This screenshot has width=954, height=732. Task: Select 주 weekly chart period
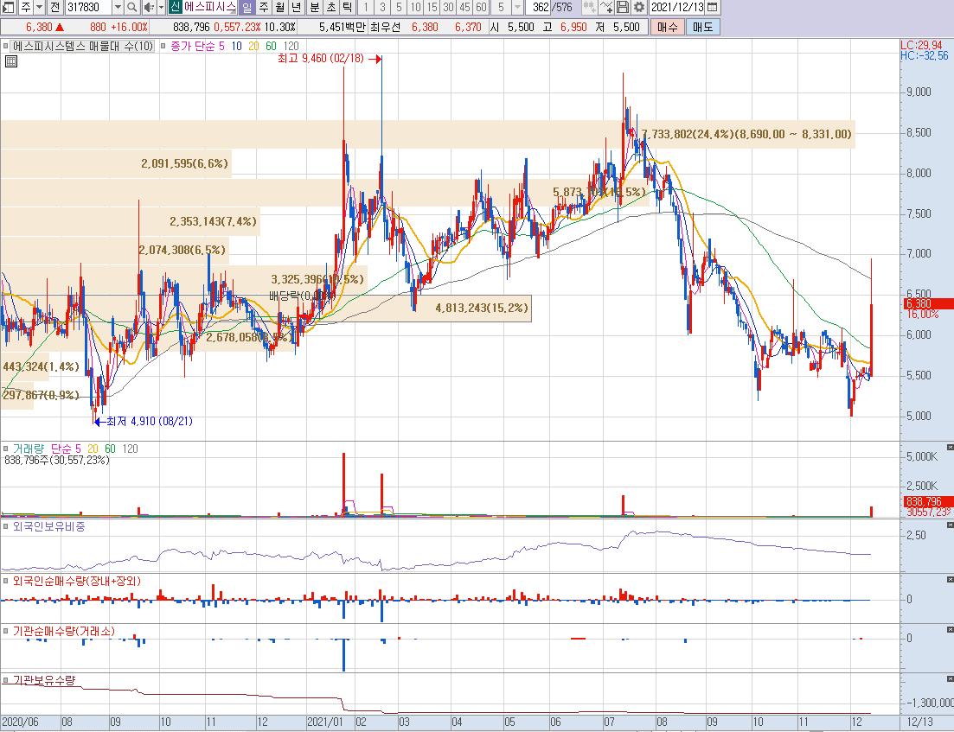click(264, 7)
